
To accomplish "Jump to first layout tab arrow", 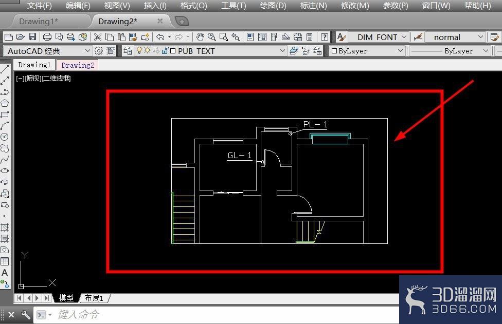I will [x=19, y=298].
